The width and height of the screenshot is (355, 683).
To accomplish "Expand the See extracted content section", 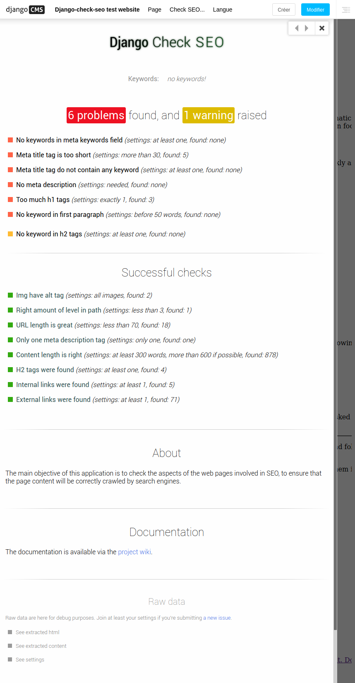I will (x=41, y=646).
